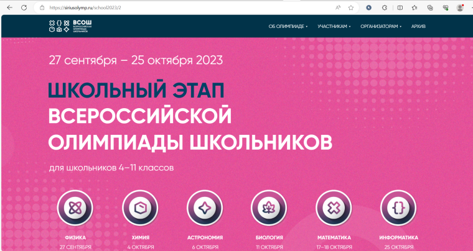This screenshot has height=251, width=473.
Task: Select the Математика cross icon
Action: [x=334, y=208]
